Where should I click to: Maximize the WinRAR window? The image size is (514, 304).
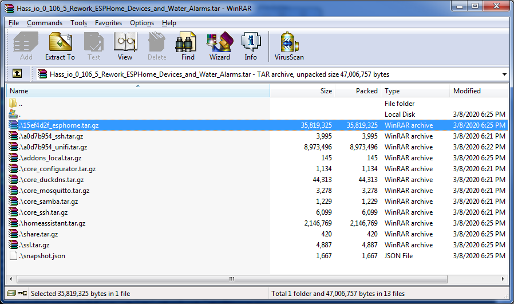pyautogui.click(x=475, y=6)
